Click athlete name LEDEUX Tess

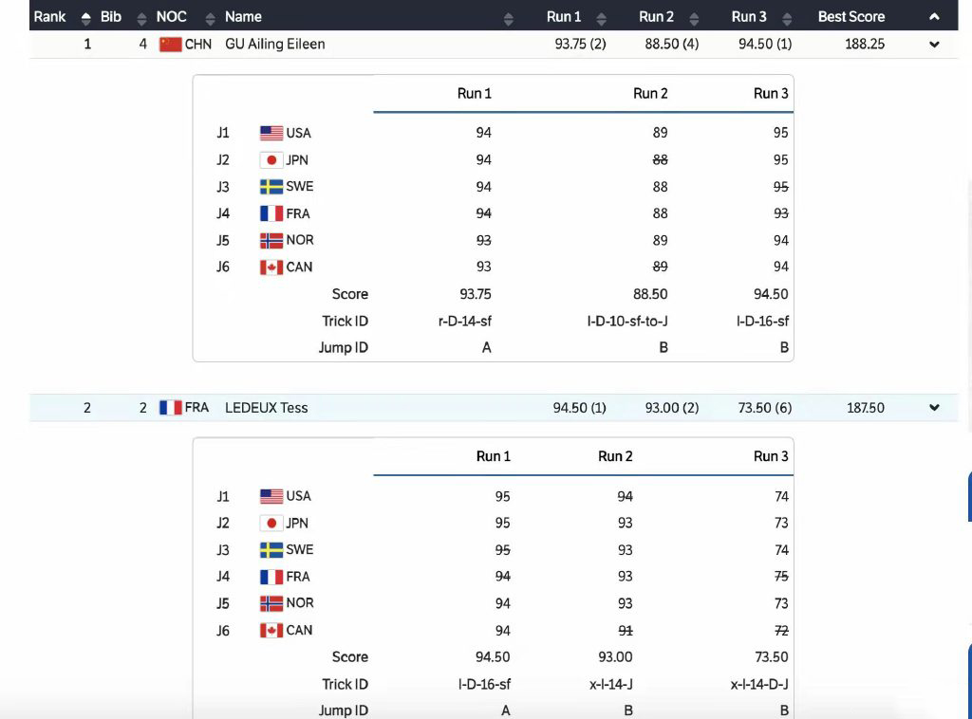pos(266,408)
